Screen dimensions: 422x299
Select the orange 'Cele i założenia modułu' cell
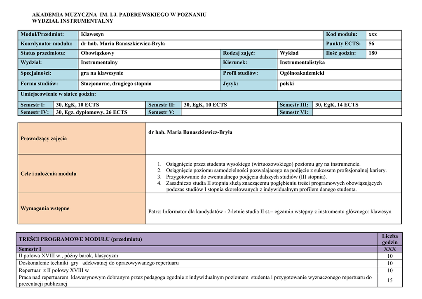click(x=82, y=174)
